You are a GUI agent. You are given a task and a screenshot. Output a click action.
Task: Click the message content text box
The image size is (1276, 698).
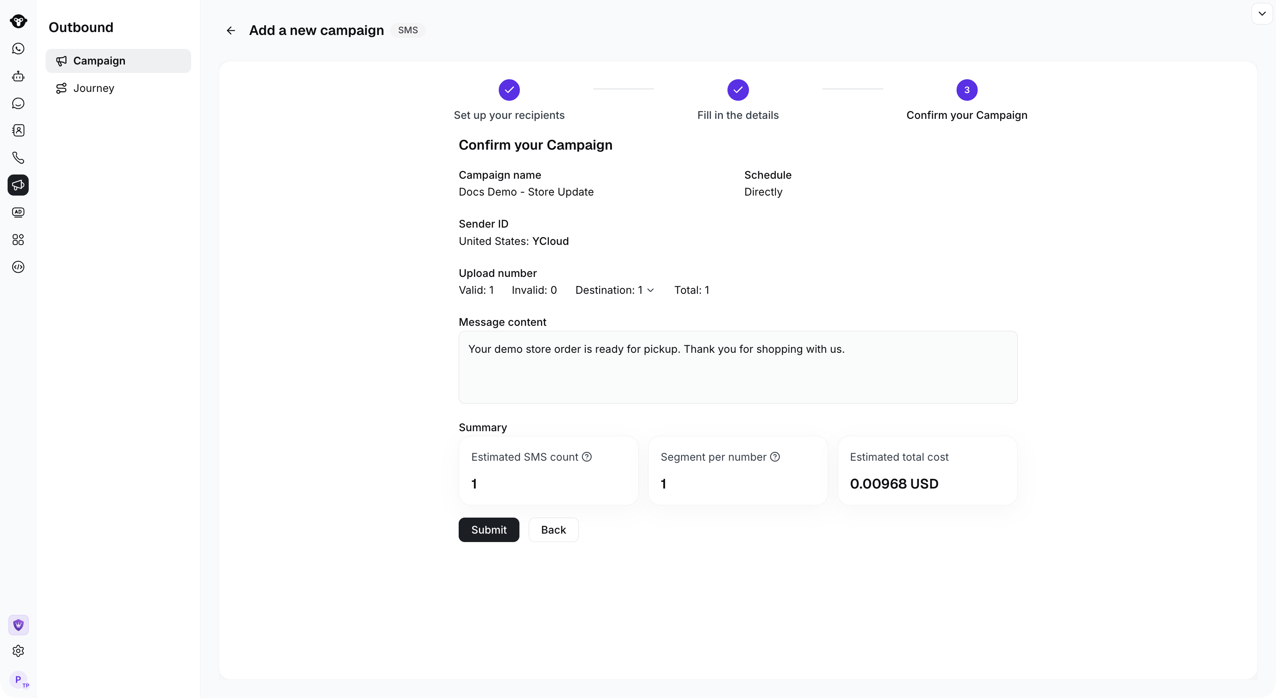[x=738, y=368]
